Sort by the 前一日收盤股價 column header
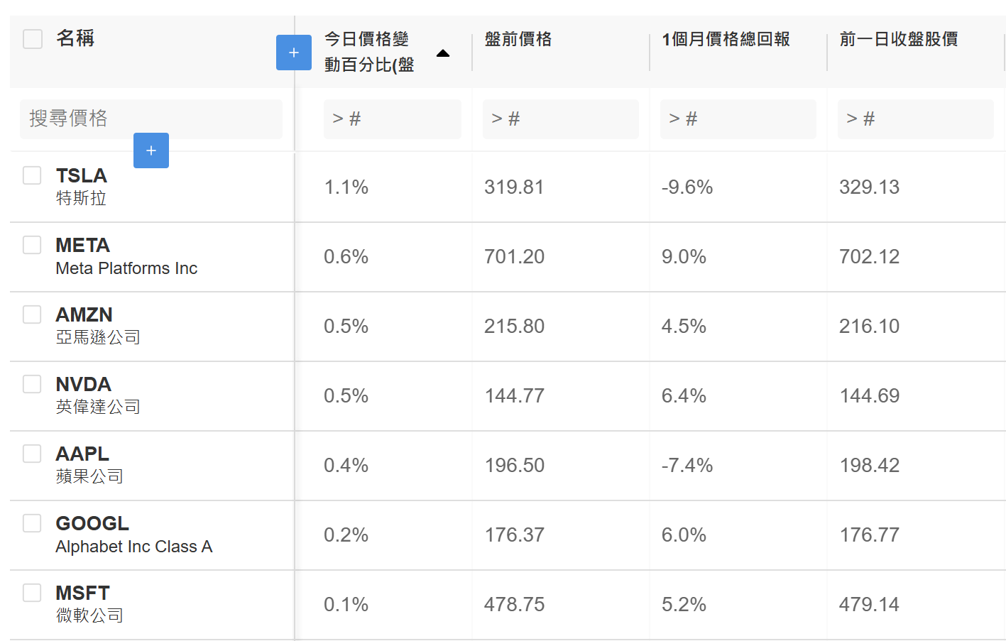The height and width of the screenshot is (641, 1006). click(x=899, y=39)
